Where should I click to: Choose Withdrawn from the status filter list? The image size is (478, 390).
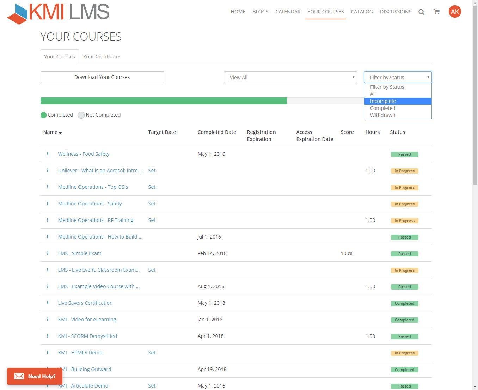(x=382, y=115)
